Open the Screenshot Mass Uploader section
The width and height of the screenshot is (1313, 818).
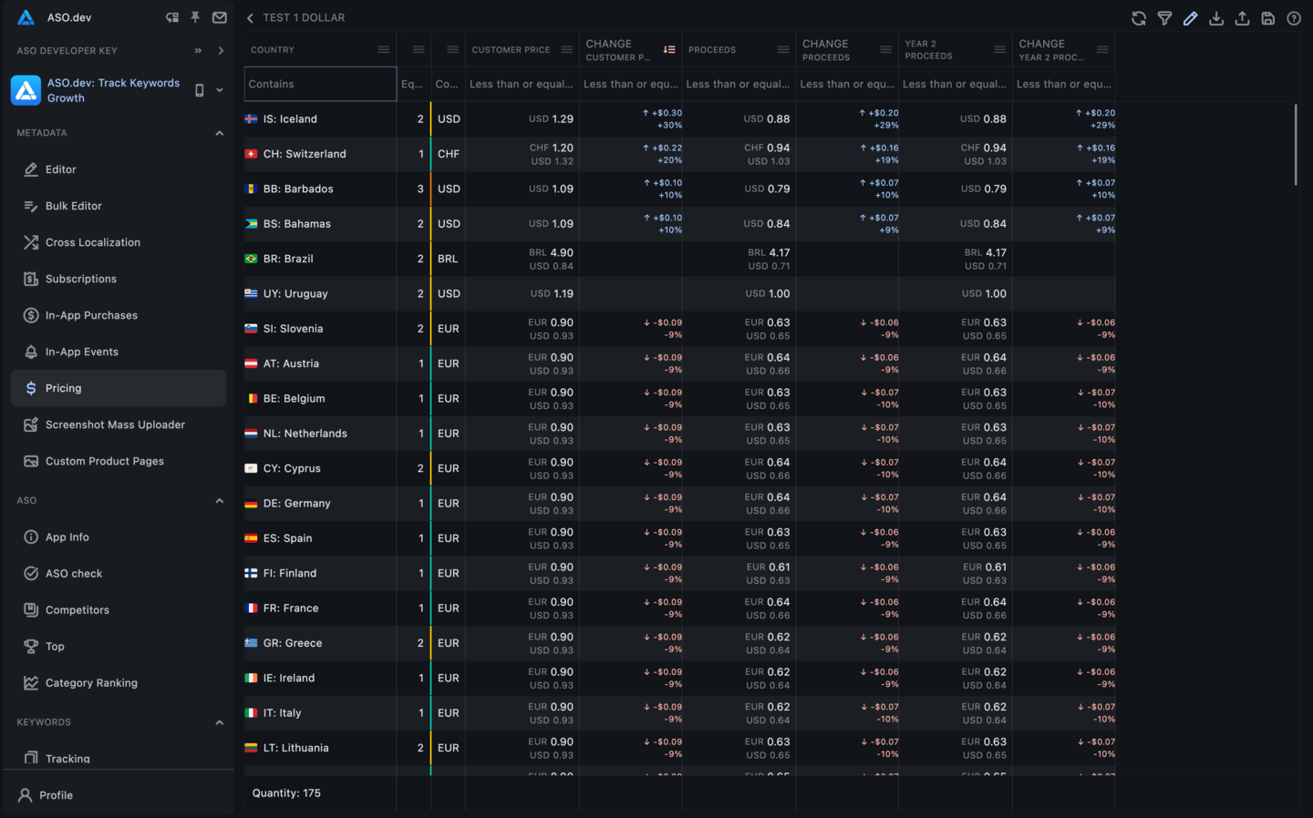pyautogui.click(x=117, y=424)
